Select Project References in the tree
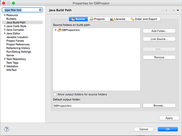 (18, 44)
